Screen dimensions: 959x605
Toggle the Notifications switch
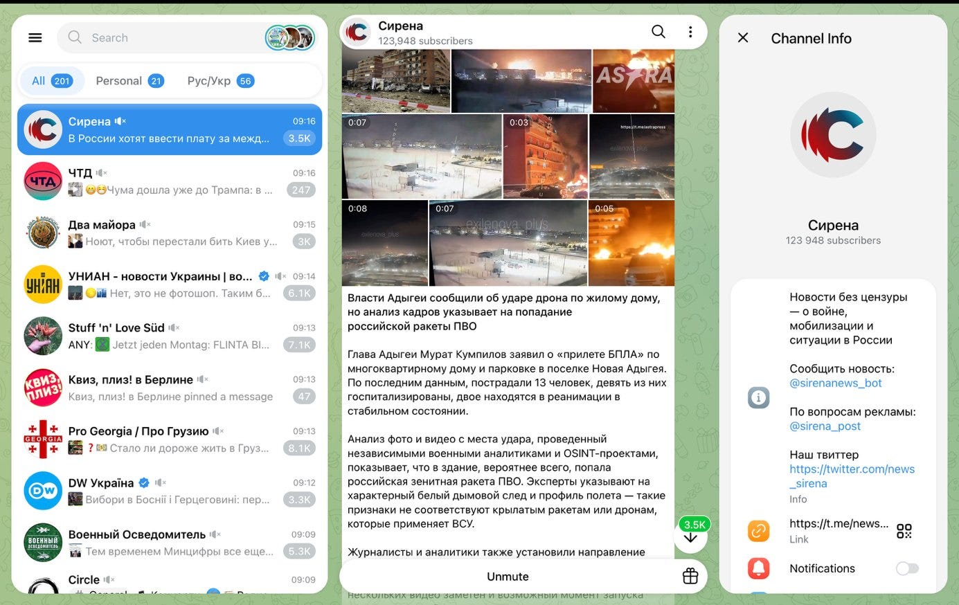[x=907, y=568]
